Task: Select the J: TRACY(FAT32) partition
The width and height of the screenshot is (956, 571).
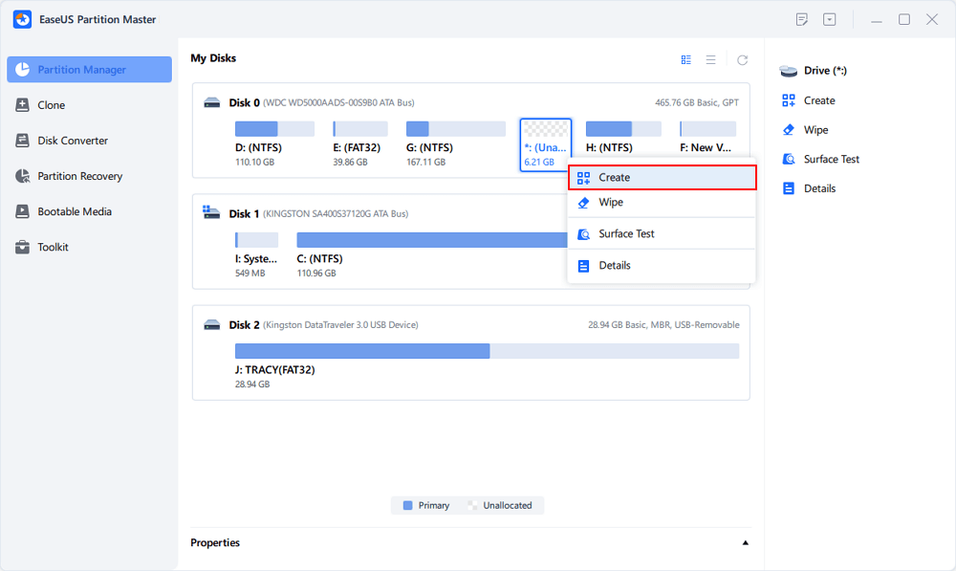Action: tap(362, 351)
